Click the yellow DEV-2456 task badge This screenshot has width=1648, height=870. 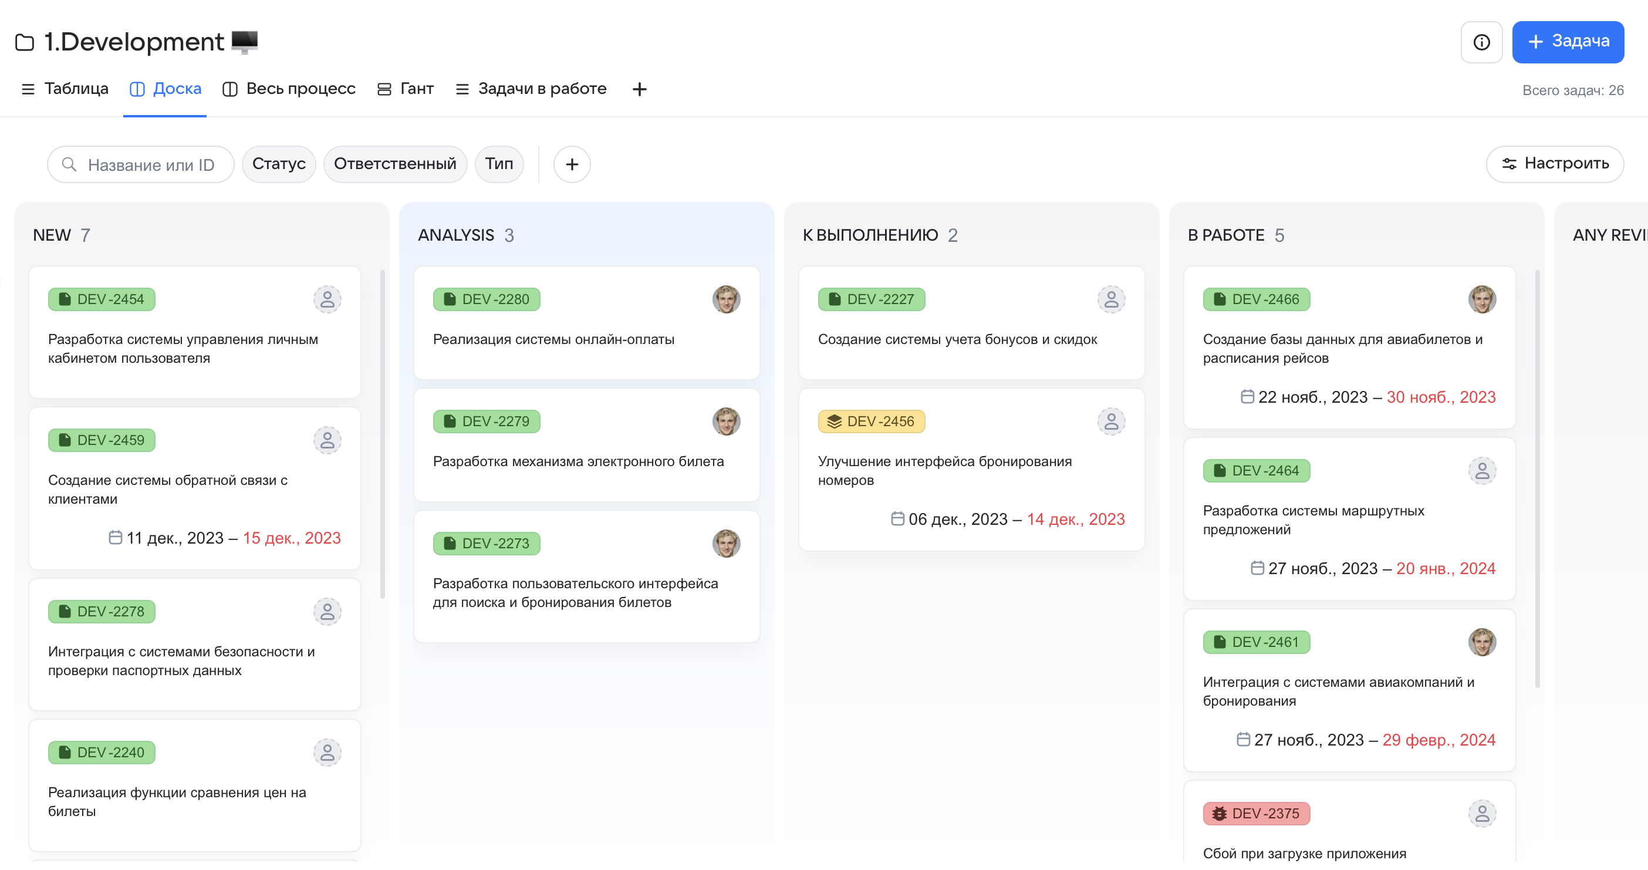871,421
